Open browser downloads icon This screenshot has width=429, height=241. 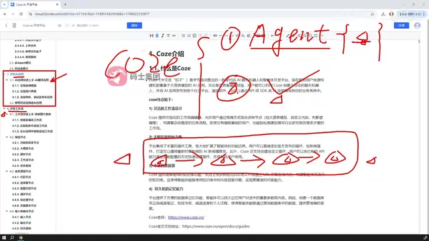coord(383,14)
